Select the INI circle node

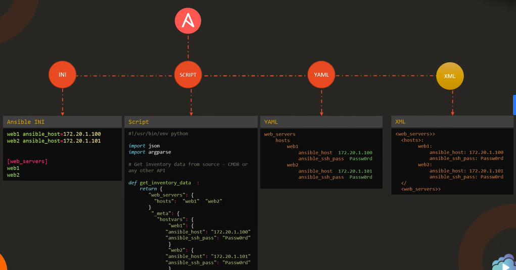[62, 75]
